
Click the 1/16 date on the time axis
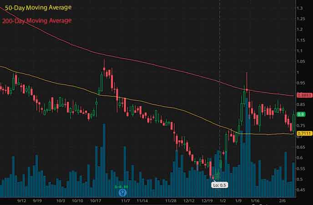tap(255, 201)
